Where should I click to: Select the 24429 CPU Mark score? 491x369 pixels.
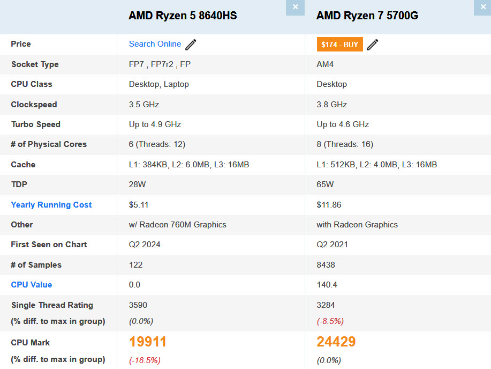(336, 342)
